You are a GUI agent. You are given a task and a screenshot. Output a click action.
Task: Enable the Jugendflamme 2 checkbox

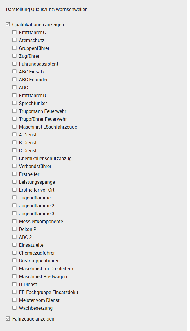pyautogui.click(x=15, y=206)
